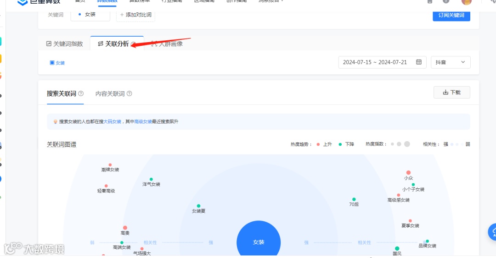Open the 高级女装 link in the tip
This screenshot has height=258, width=496.
click(143, 121)
